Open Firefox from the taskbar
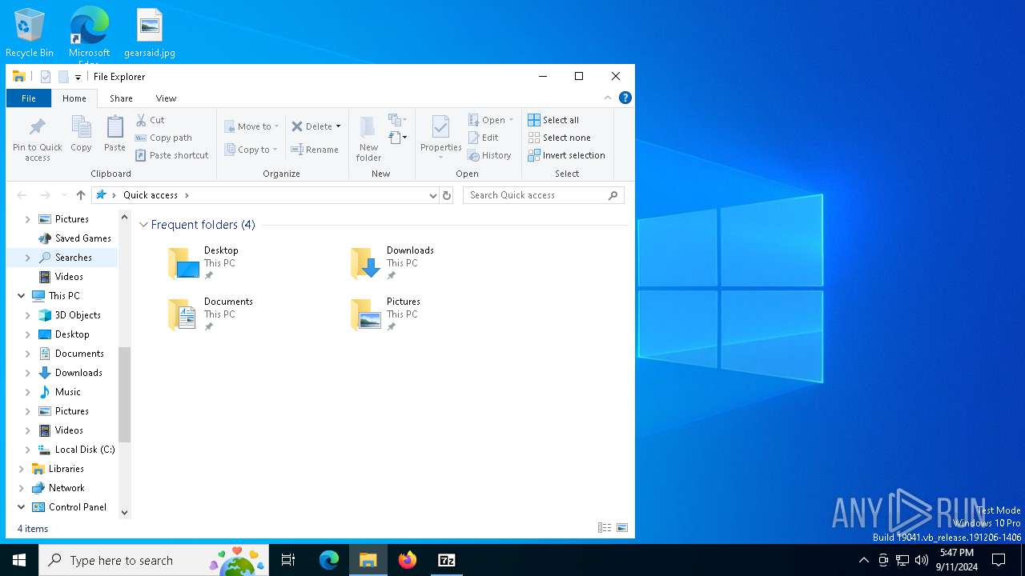The width and height of the screenshot is (1025, 576). (408, 560)
